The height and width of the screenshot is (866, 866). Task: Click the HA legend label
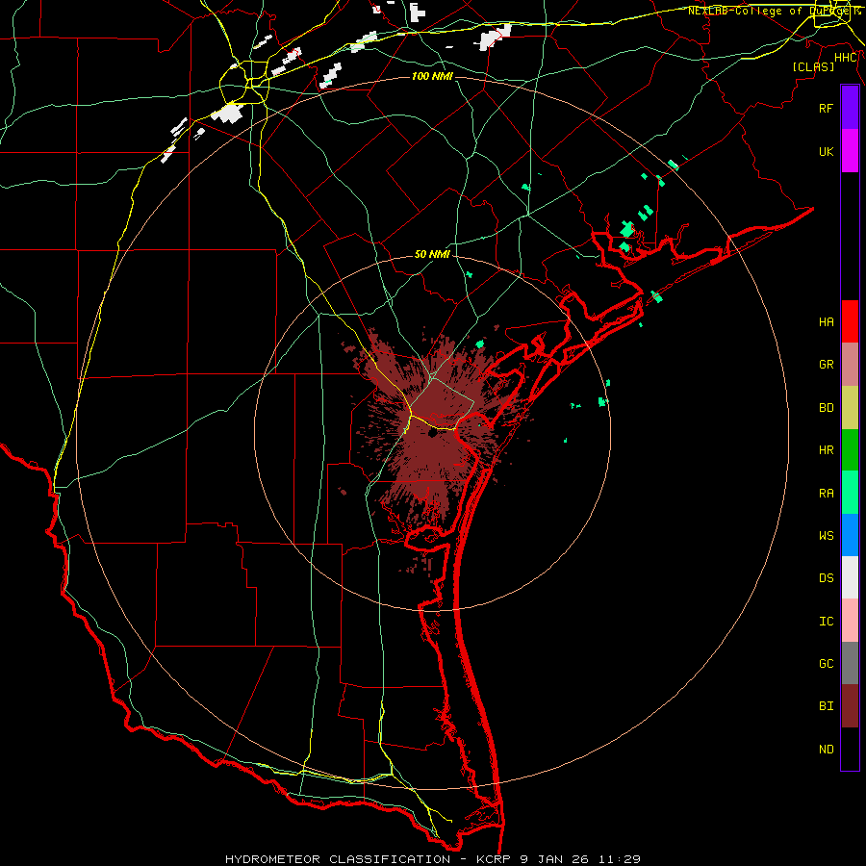click(827, 322)
